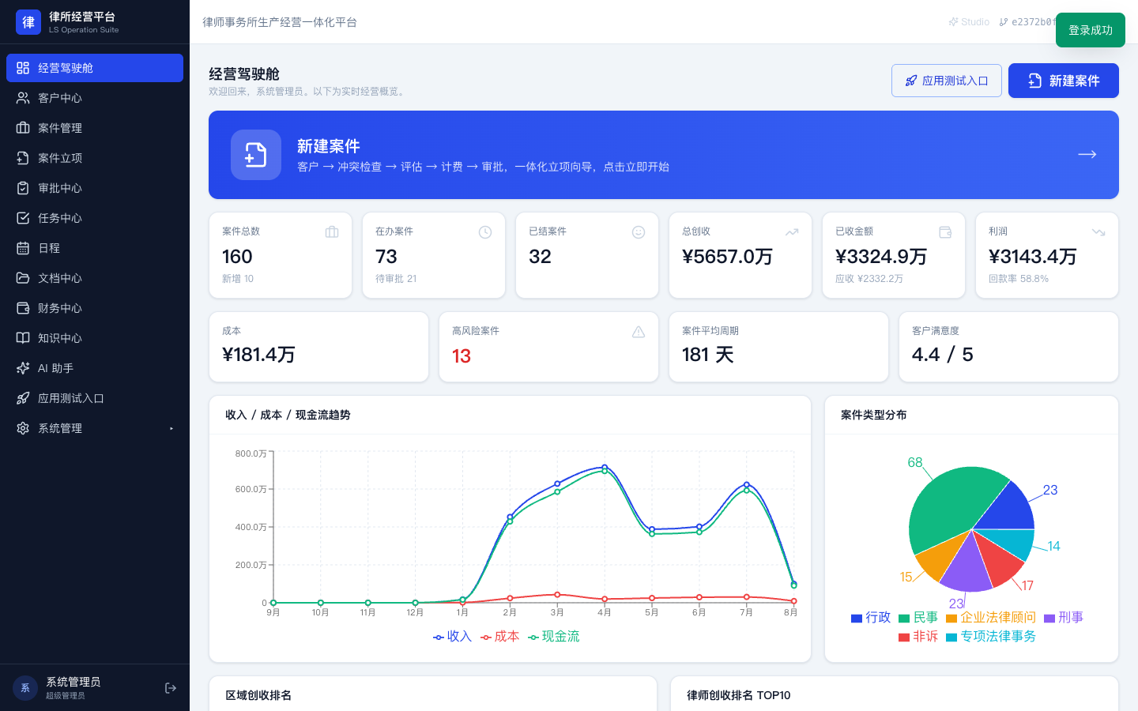Expand the 系统管理 submenu arrow
The width and height of the screenshot is (1138, 711).
click(171, 428)
